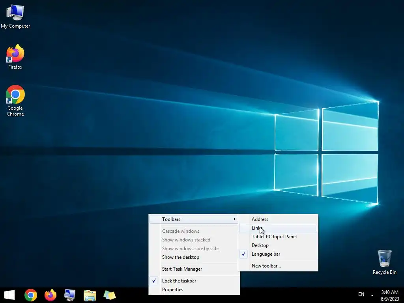Open taskbar Properties
Screen dimensions: 404x303
tap(193, 290)
